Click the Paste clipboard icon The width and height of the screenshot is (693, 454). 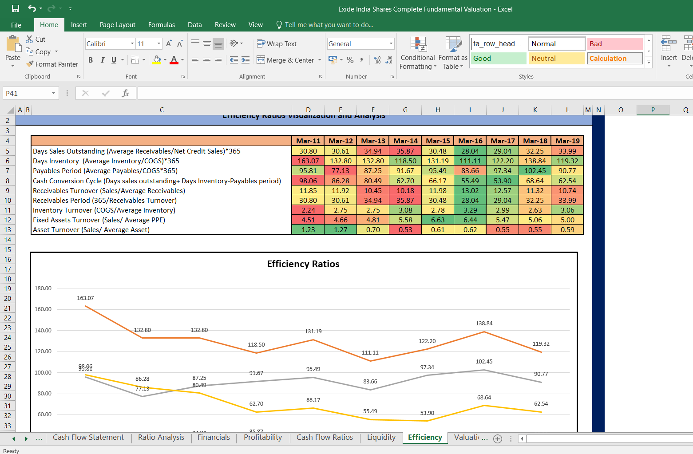(x=13, y=44)
